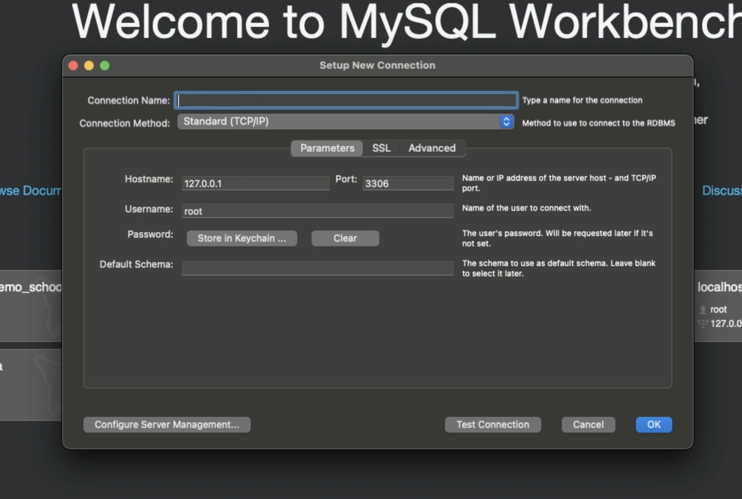This screenshot has height=499, width=742.
Task: Open the Advanced tab
Action: 432,148
